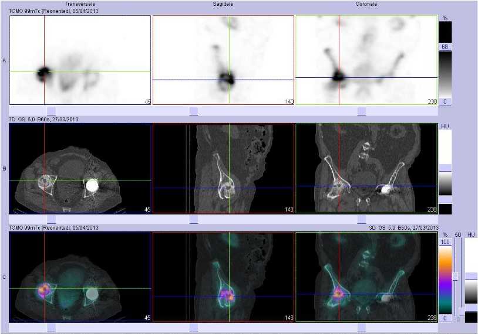The image size is (478, 334).
Task: Select the coronal CT image in row B
Action: (366, 168)
